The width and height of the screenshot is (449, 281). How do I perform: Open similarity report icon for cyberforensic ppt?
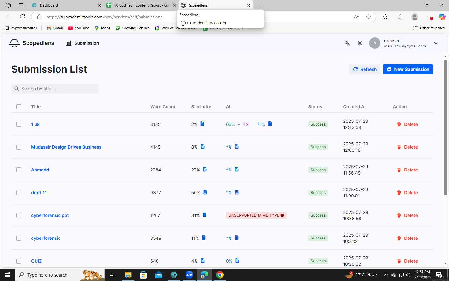coord(205,215)
